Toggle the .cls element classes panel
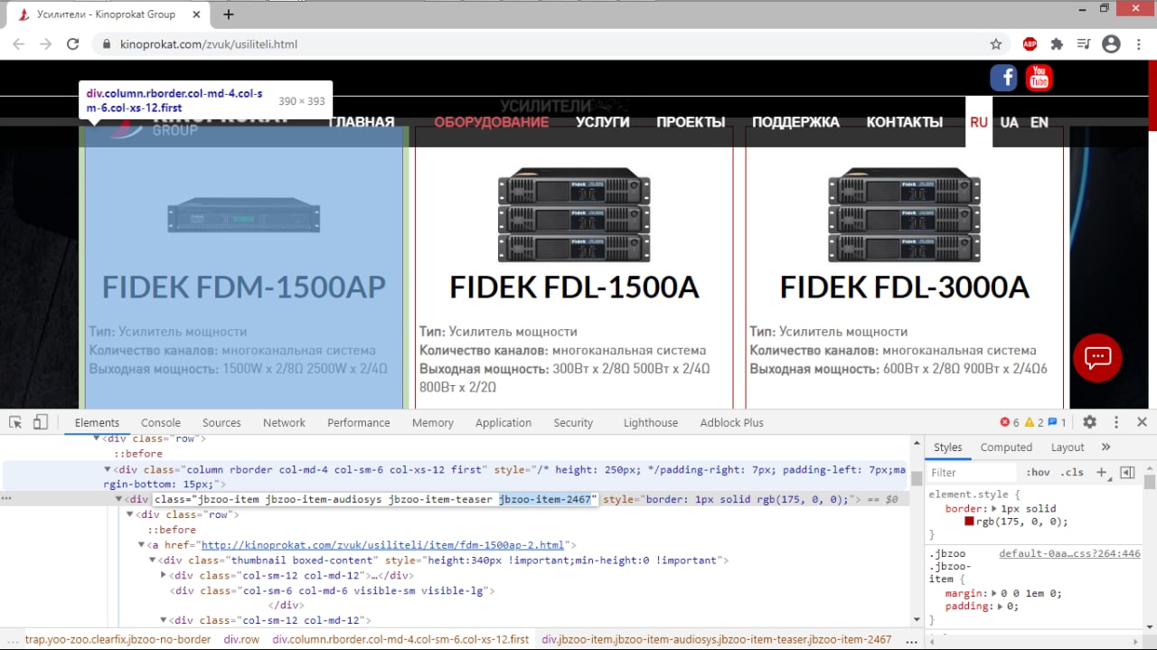The image size is (1157, 650). pos(1072,472)
